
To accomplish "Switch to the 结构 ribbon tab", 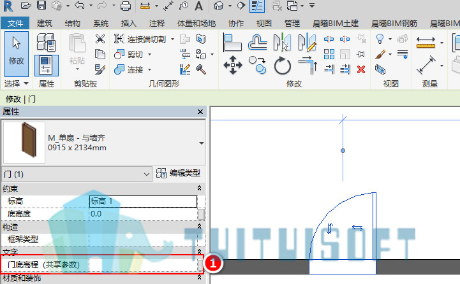I will [72, 23].
